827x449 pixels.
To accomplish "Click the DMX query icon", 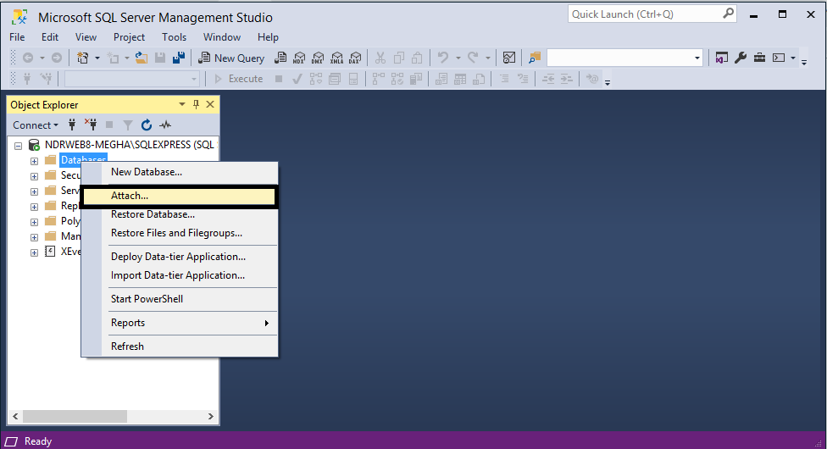I will click(318, 58).
